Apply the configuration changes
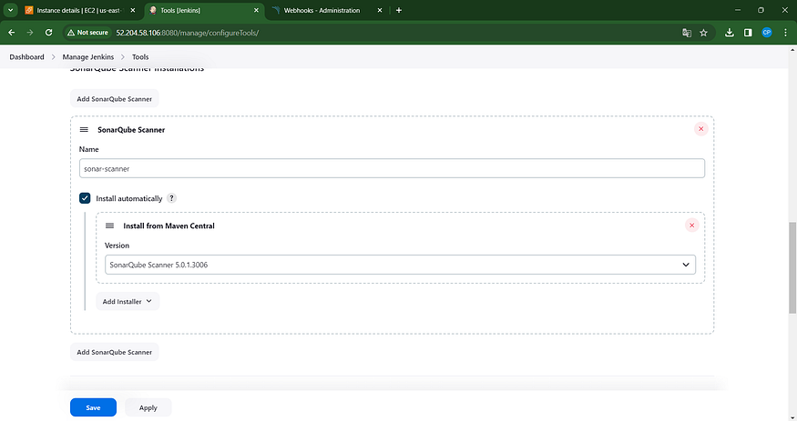The image size is (797, 421). [148, 407]
